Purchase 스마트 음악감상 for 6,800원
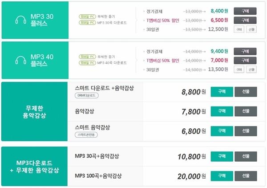This screenshot has height=188, width=267. (222, 130)
